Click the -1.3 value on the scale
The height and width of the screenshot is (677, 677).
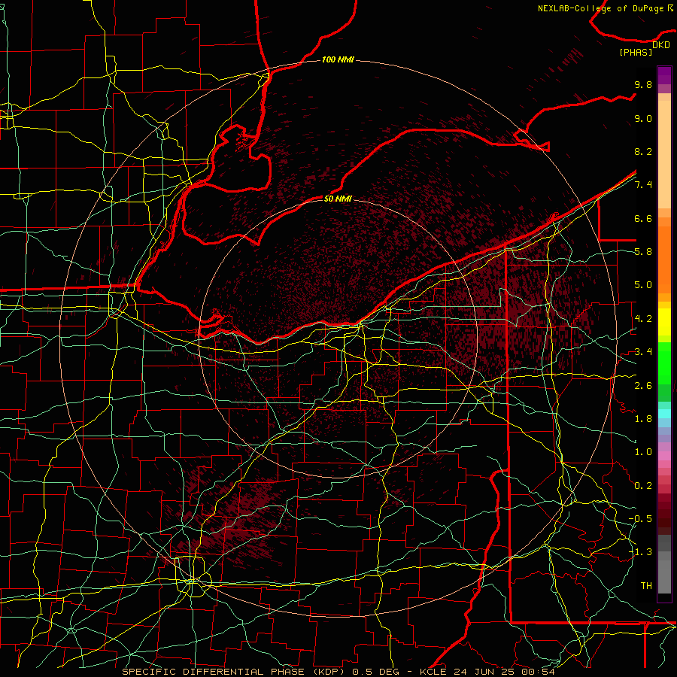(x=640, y=552)
